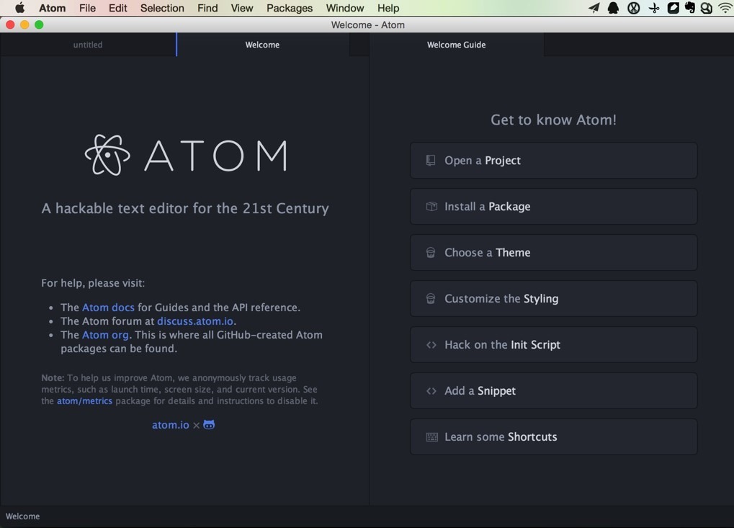Click the scissors-like menu bar icon

tap(654, 8)
